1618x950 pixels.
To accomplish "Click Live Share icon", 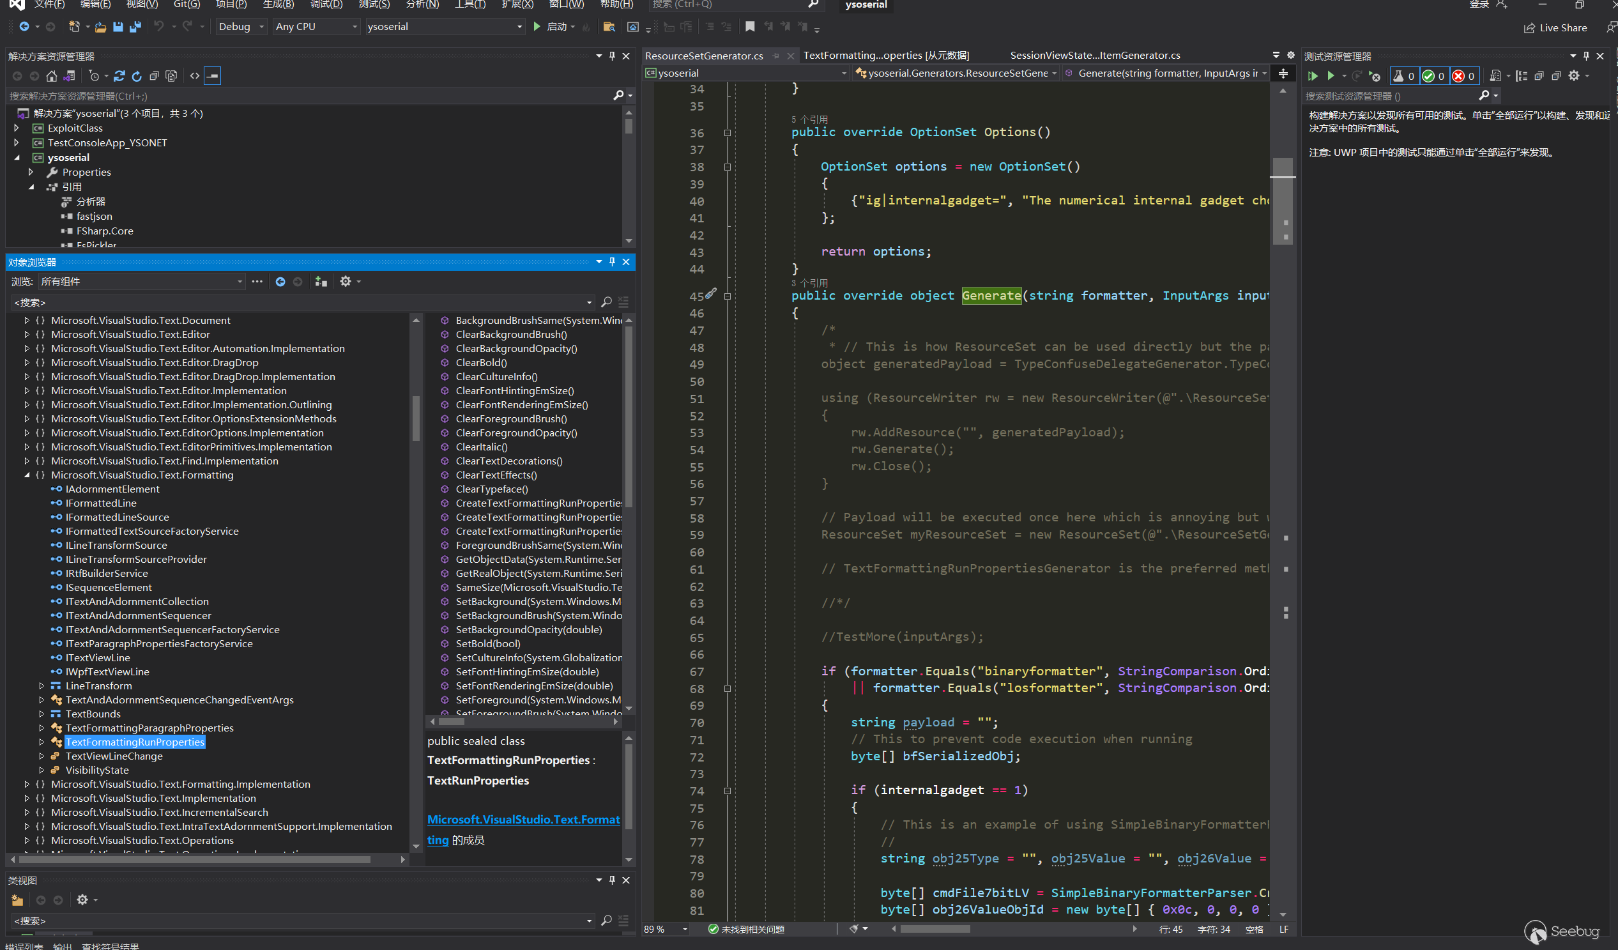I will tap(1529, 27).
